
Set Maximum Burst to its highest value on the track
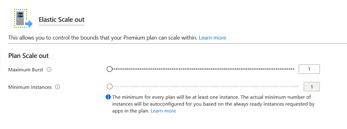[x=294, y=69]
